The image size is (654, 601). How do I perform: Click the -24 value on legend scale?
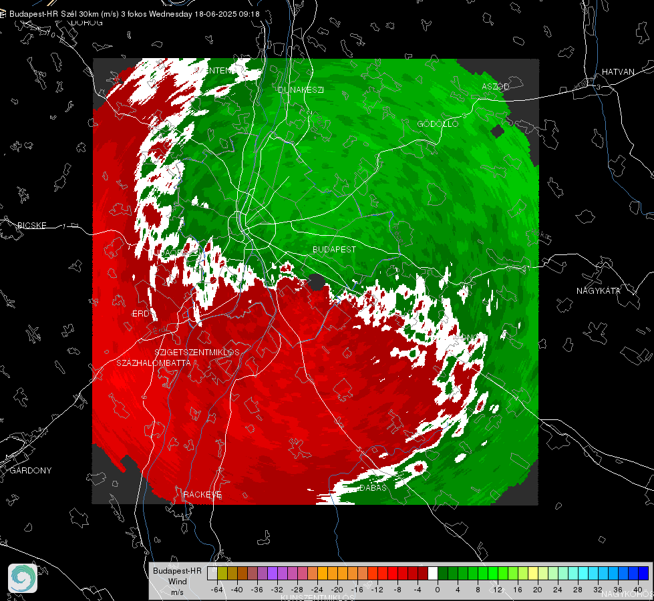point(317,590)
